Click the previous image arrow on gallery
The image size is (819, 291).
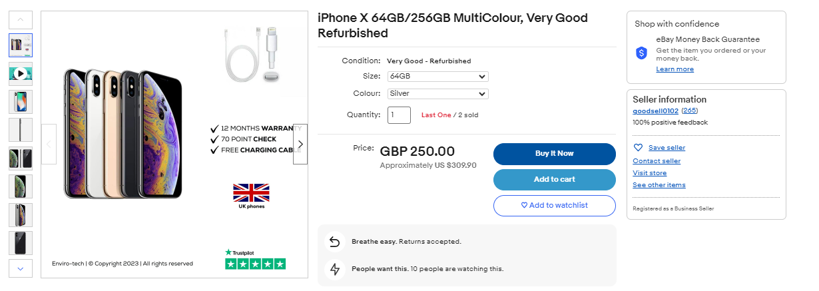point(49,144)
